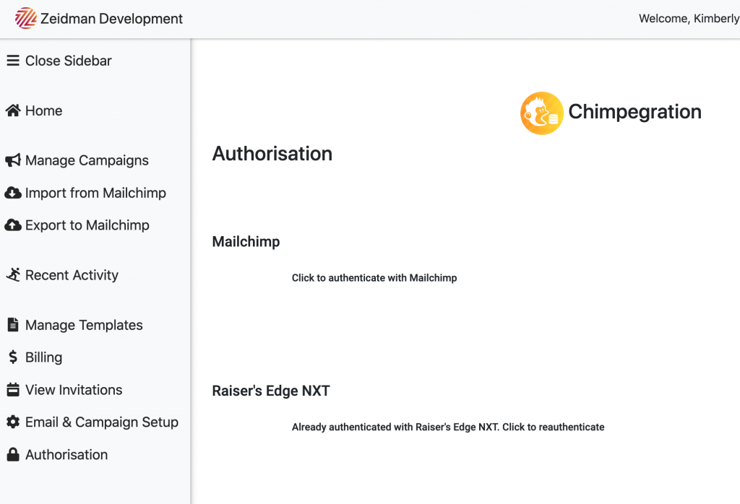Screen dimensions: 740x504
Task: Open the Billing page
Action: tap(44, 357)
